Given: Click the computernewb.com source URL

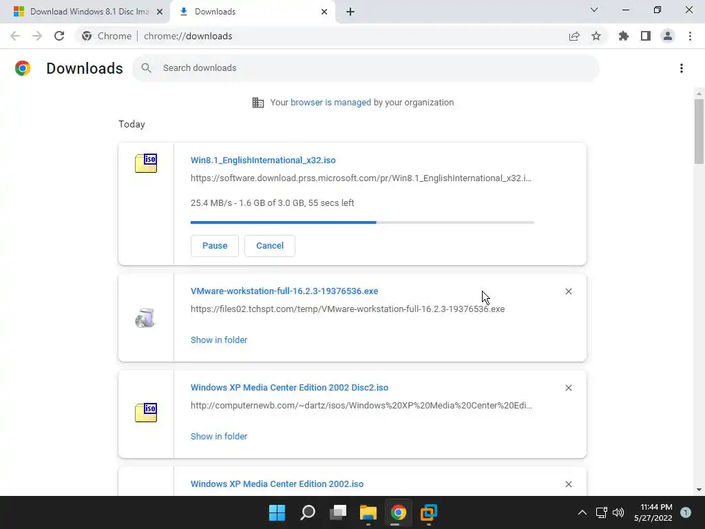Looking at the screenshot, I should pyautogui.click(x=361, y=405).
